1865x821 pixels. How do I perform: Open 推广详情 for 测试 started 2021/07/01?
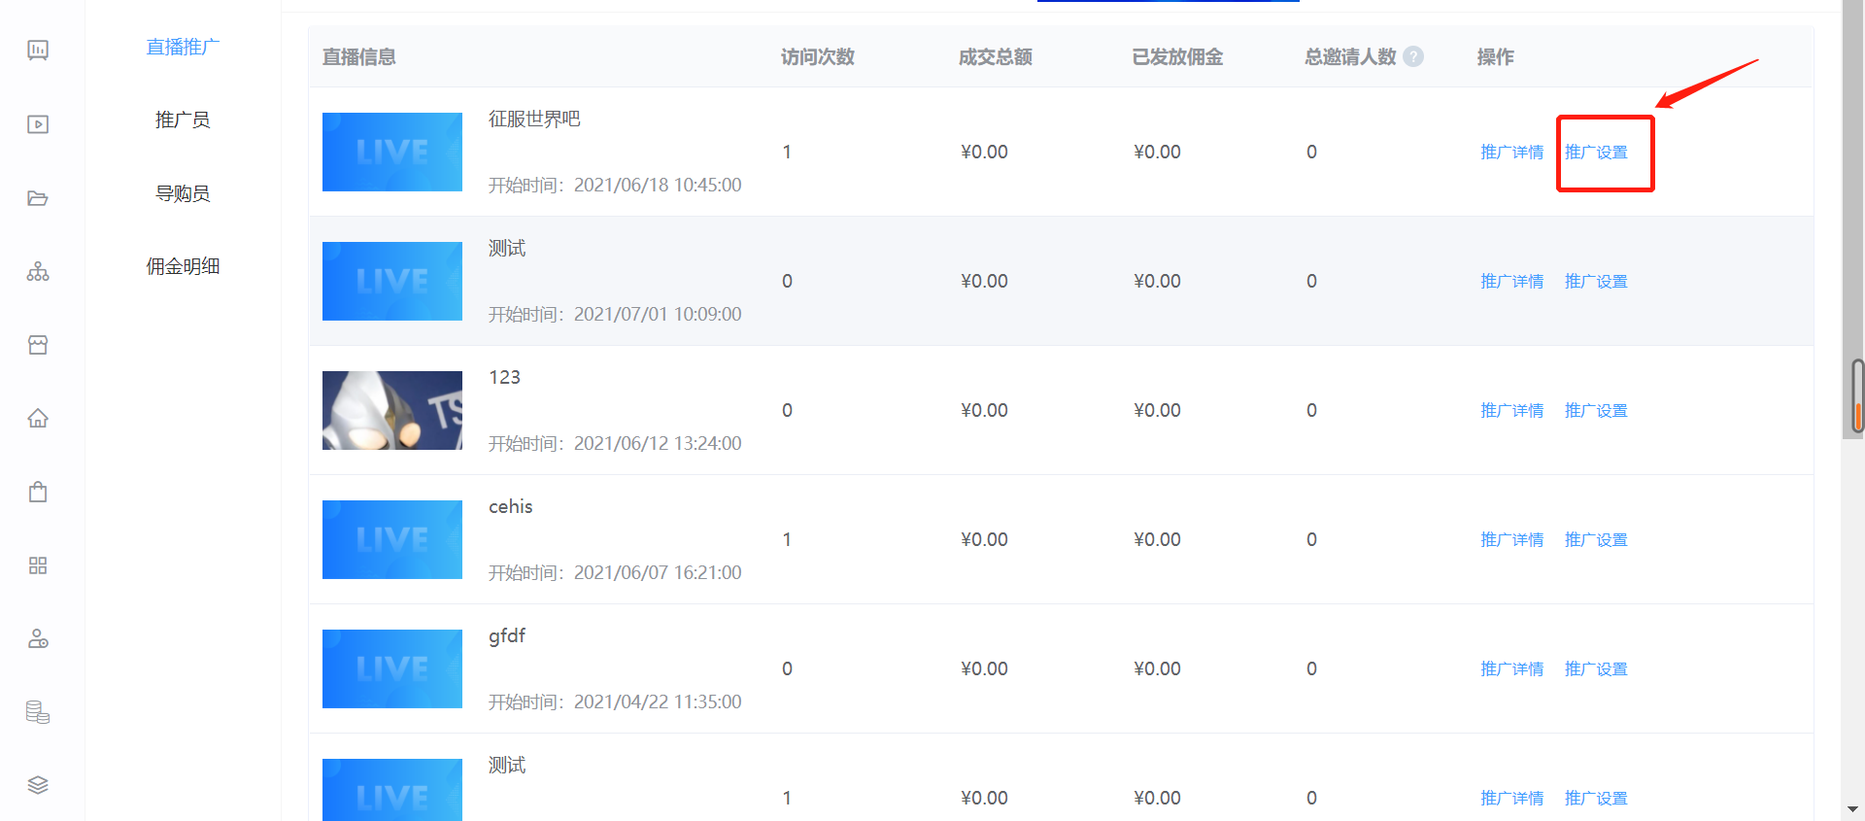point(1512,281)
